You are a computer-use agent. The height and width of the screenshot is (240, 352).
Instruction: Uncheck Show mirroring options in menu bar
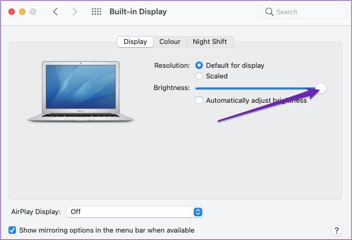(x=12, y=230)
